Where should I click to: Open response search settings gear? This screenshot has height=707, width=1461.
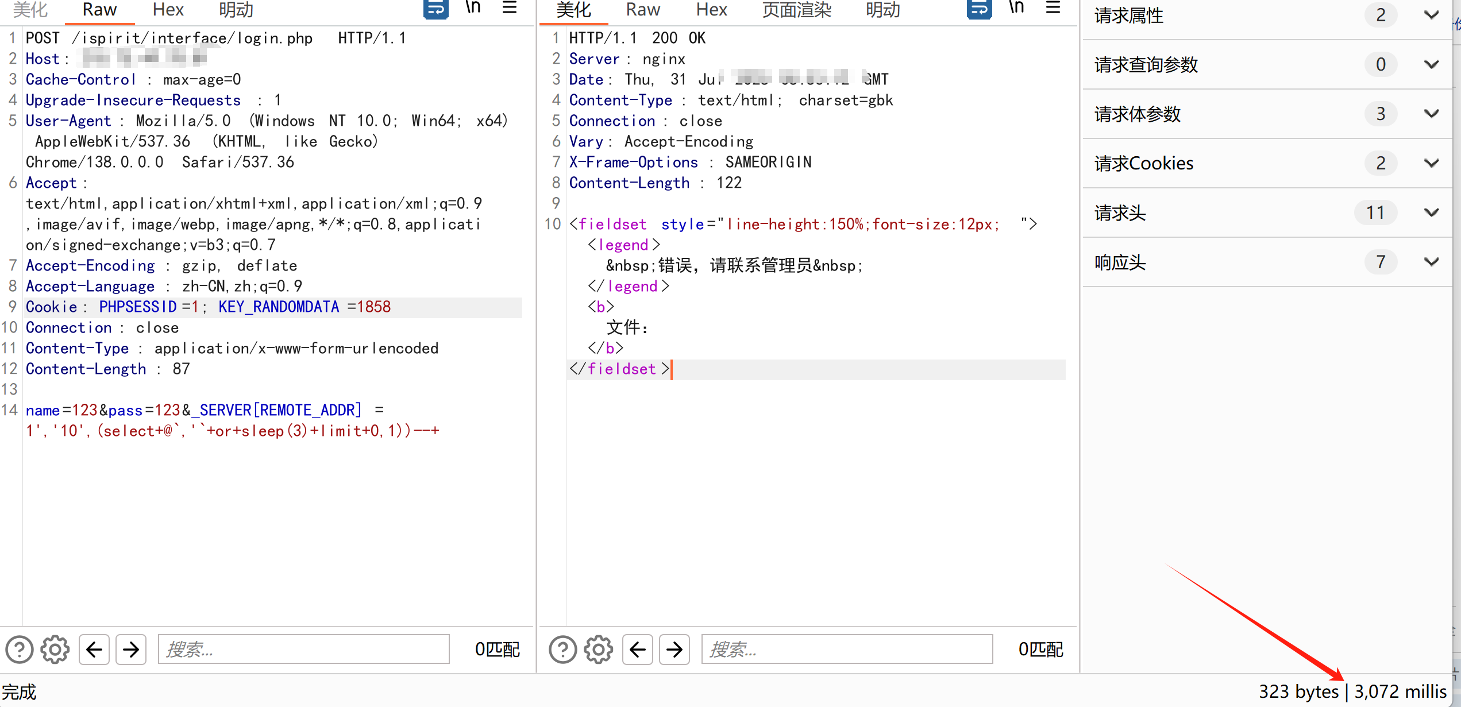tap(599, 650)
